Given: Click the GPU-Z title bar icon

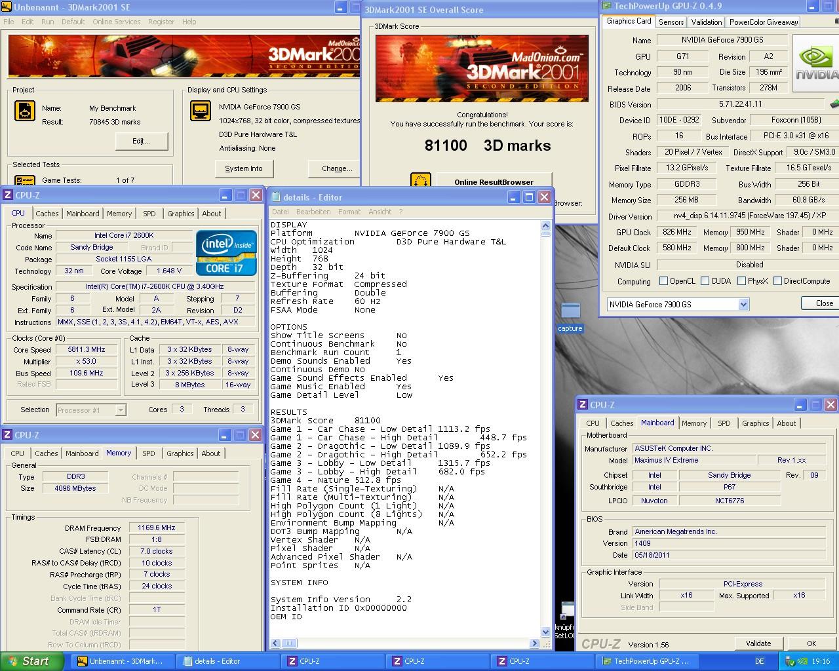Looking at the screenshot, I should click(606, 6).
